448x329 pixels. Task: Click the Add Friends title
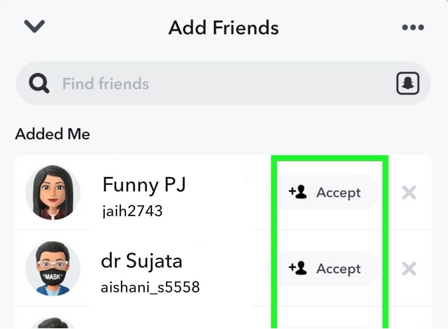(223, 28)
